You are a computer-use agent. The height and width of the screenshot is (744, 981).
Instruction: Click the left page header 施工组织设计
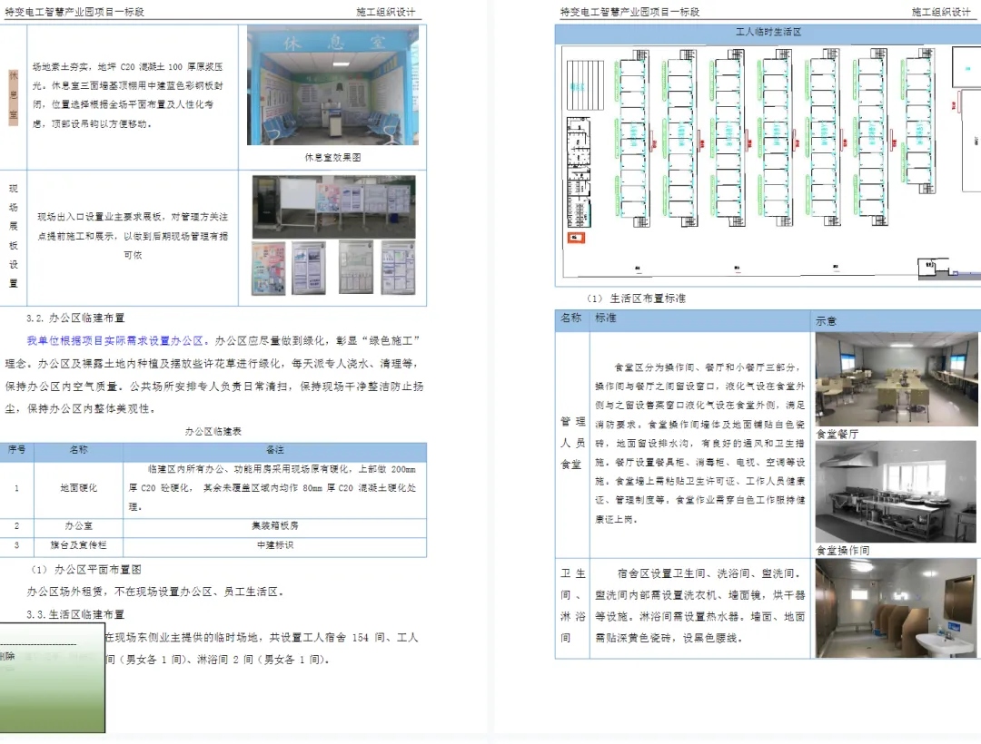(x=385, y=12)
